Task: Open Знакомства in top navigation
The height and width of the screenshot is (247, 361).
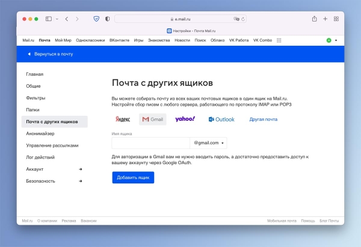Action: coord(159,40)
